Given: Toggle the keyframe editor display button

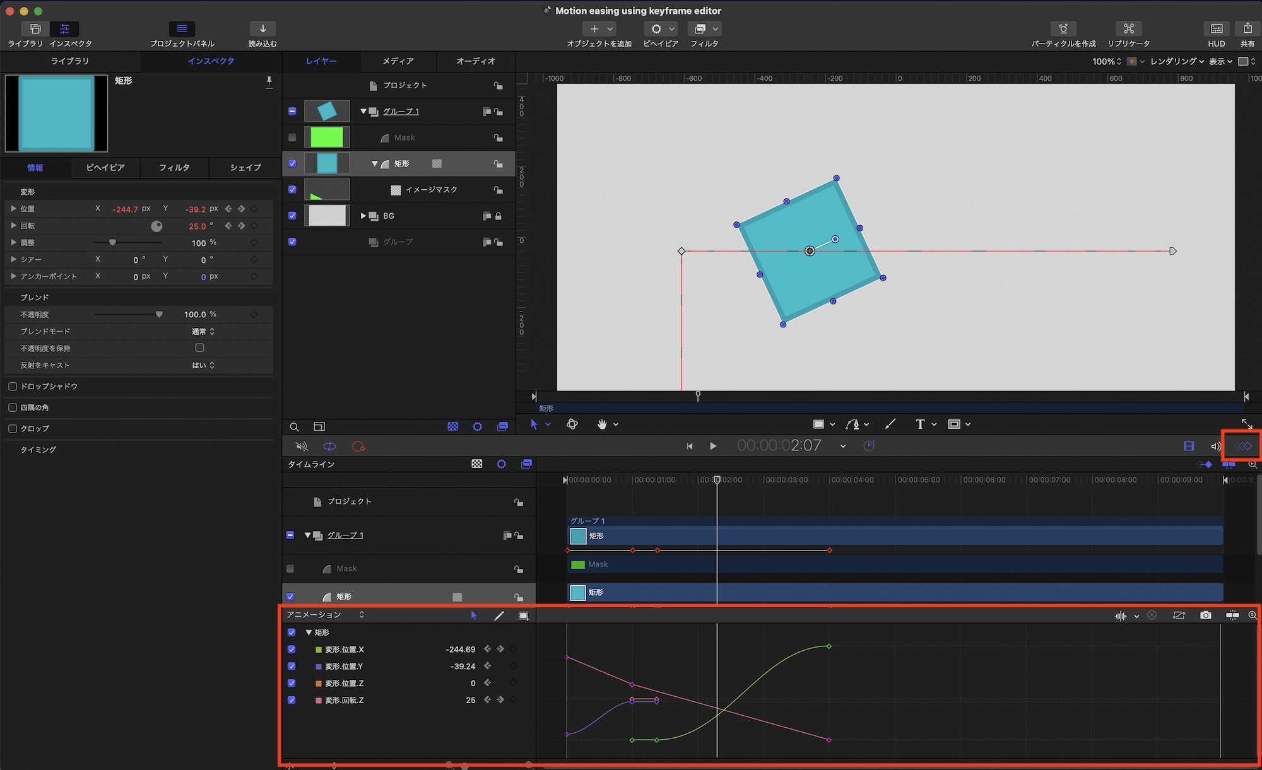Looking at the screenshot, I should coord(1242,446).
